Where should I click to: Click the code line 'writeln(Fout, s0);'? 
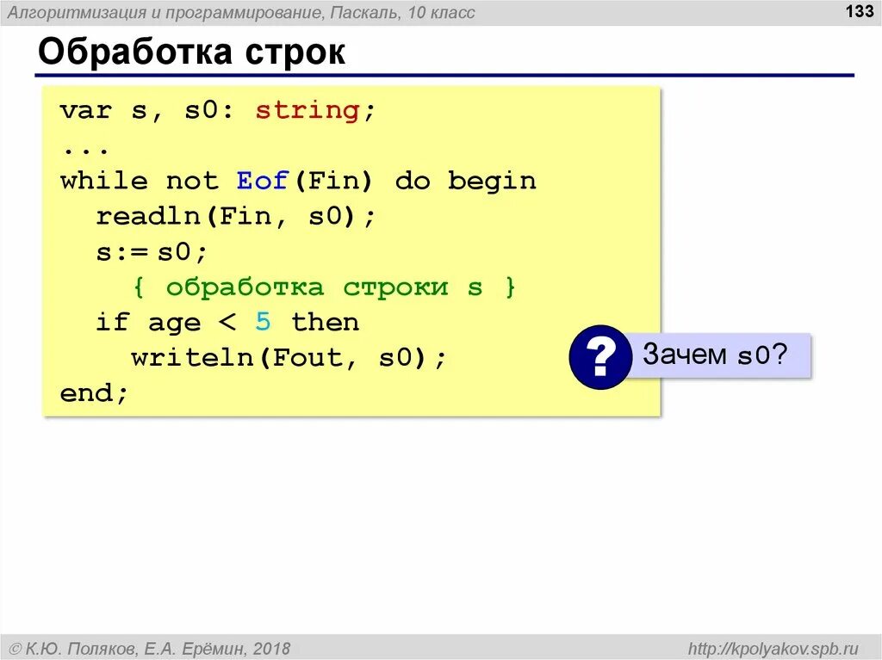click(289, 358)
